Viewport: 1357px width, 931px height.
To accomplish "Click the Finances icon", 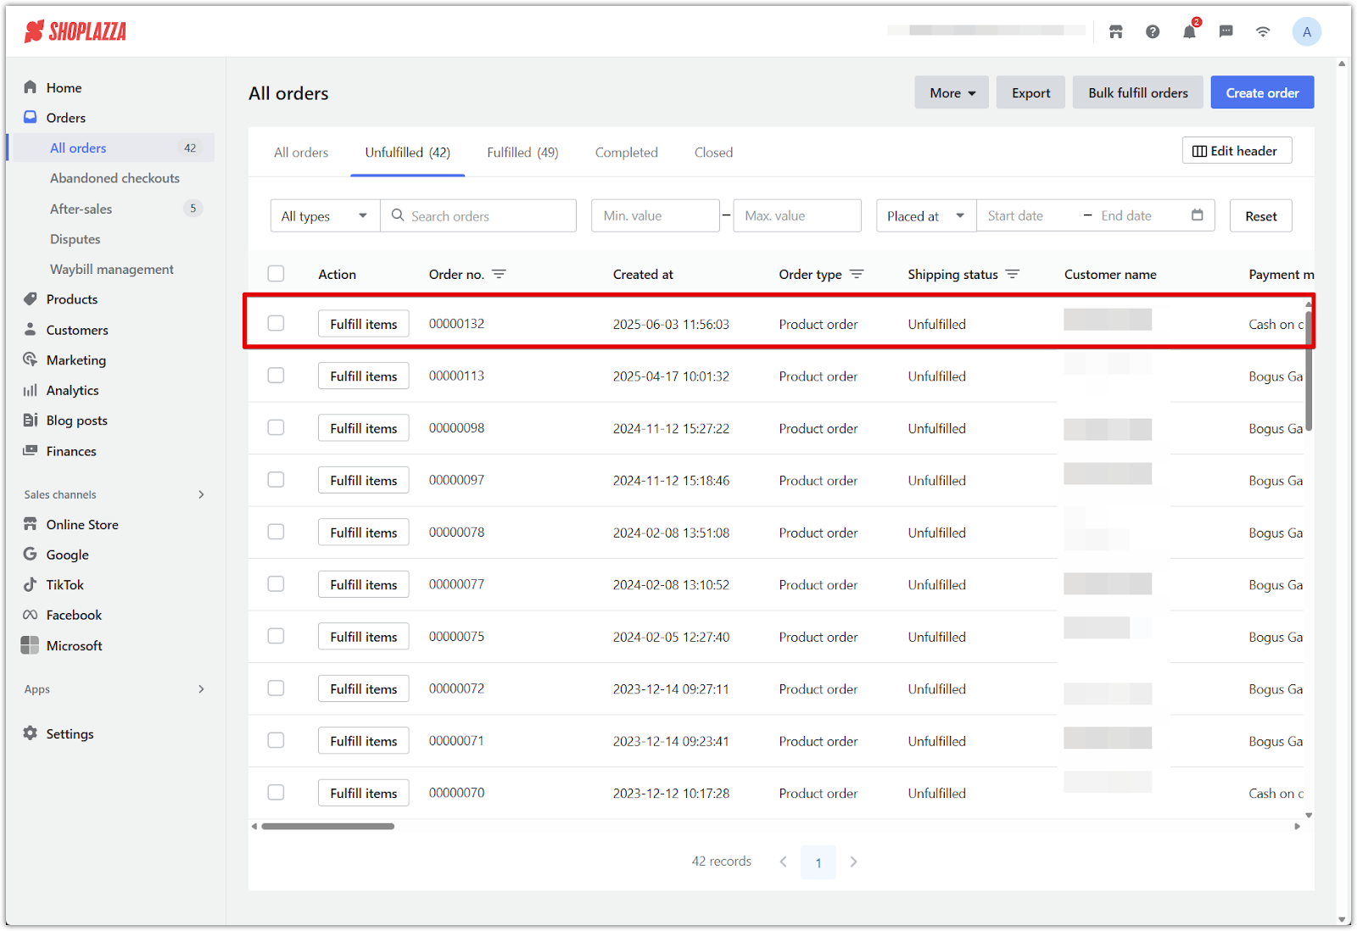I will 31,450.
